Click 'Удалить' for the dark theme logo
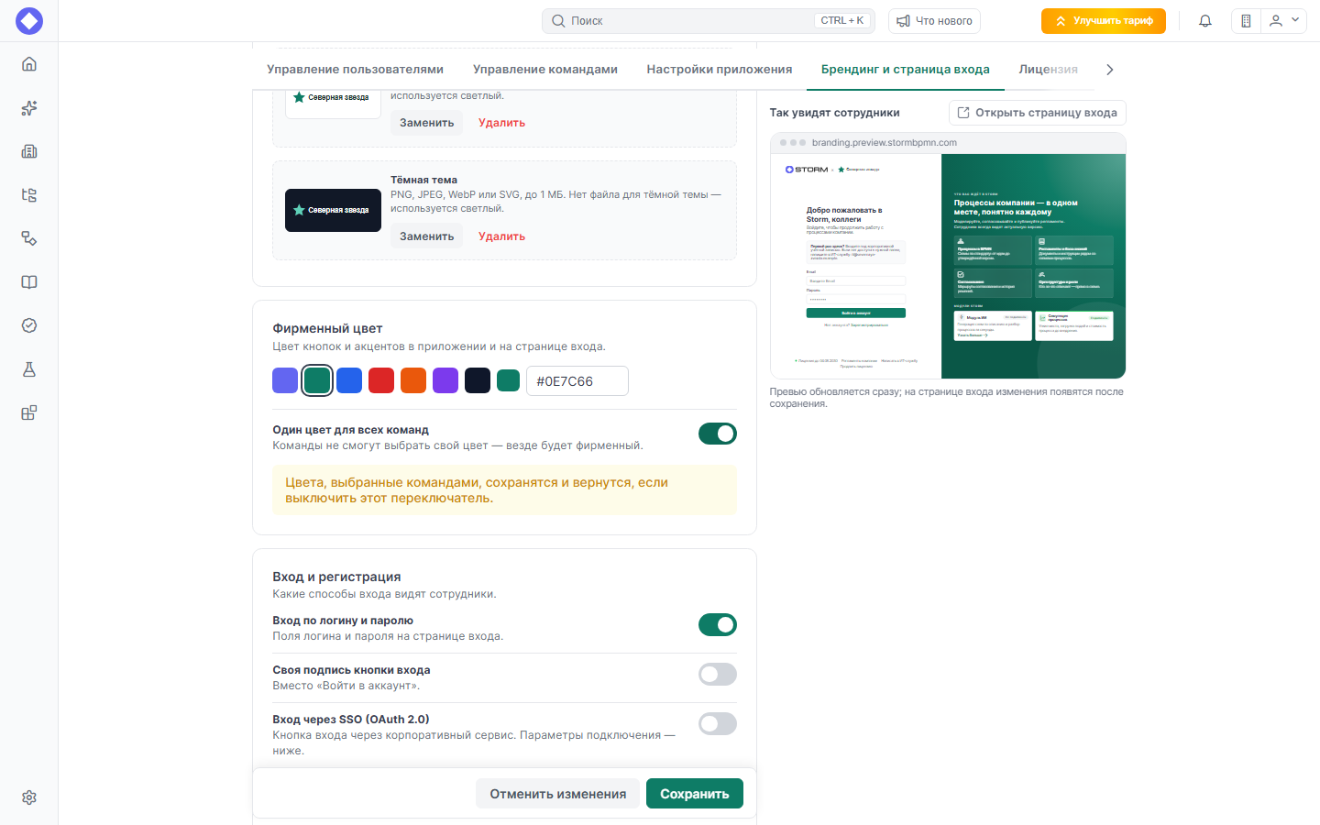 [x=501, y=236]
